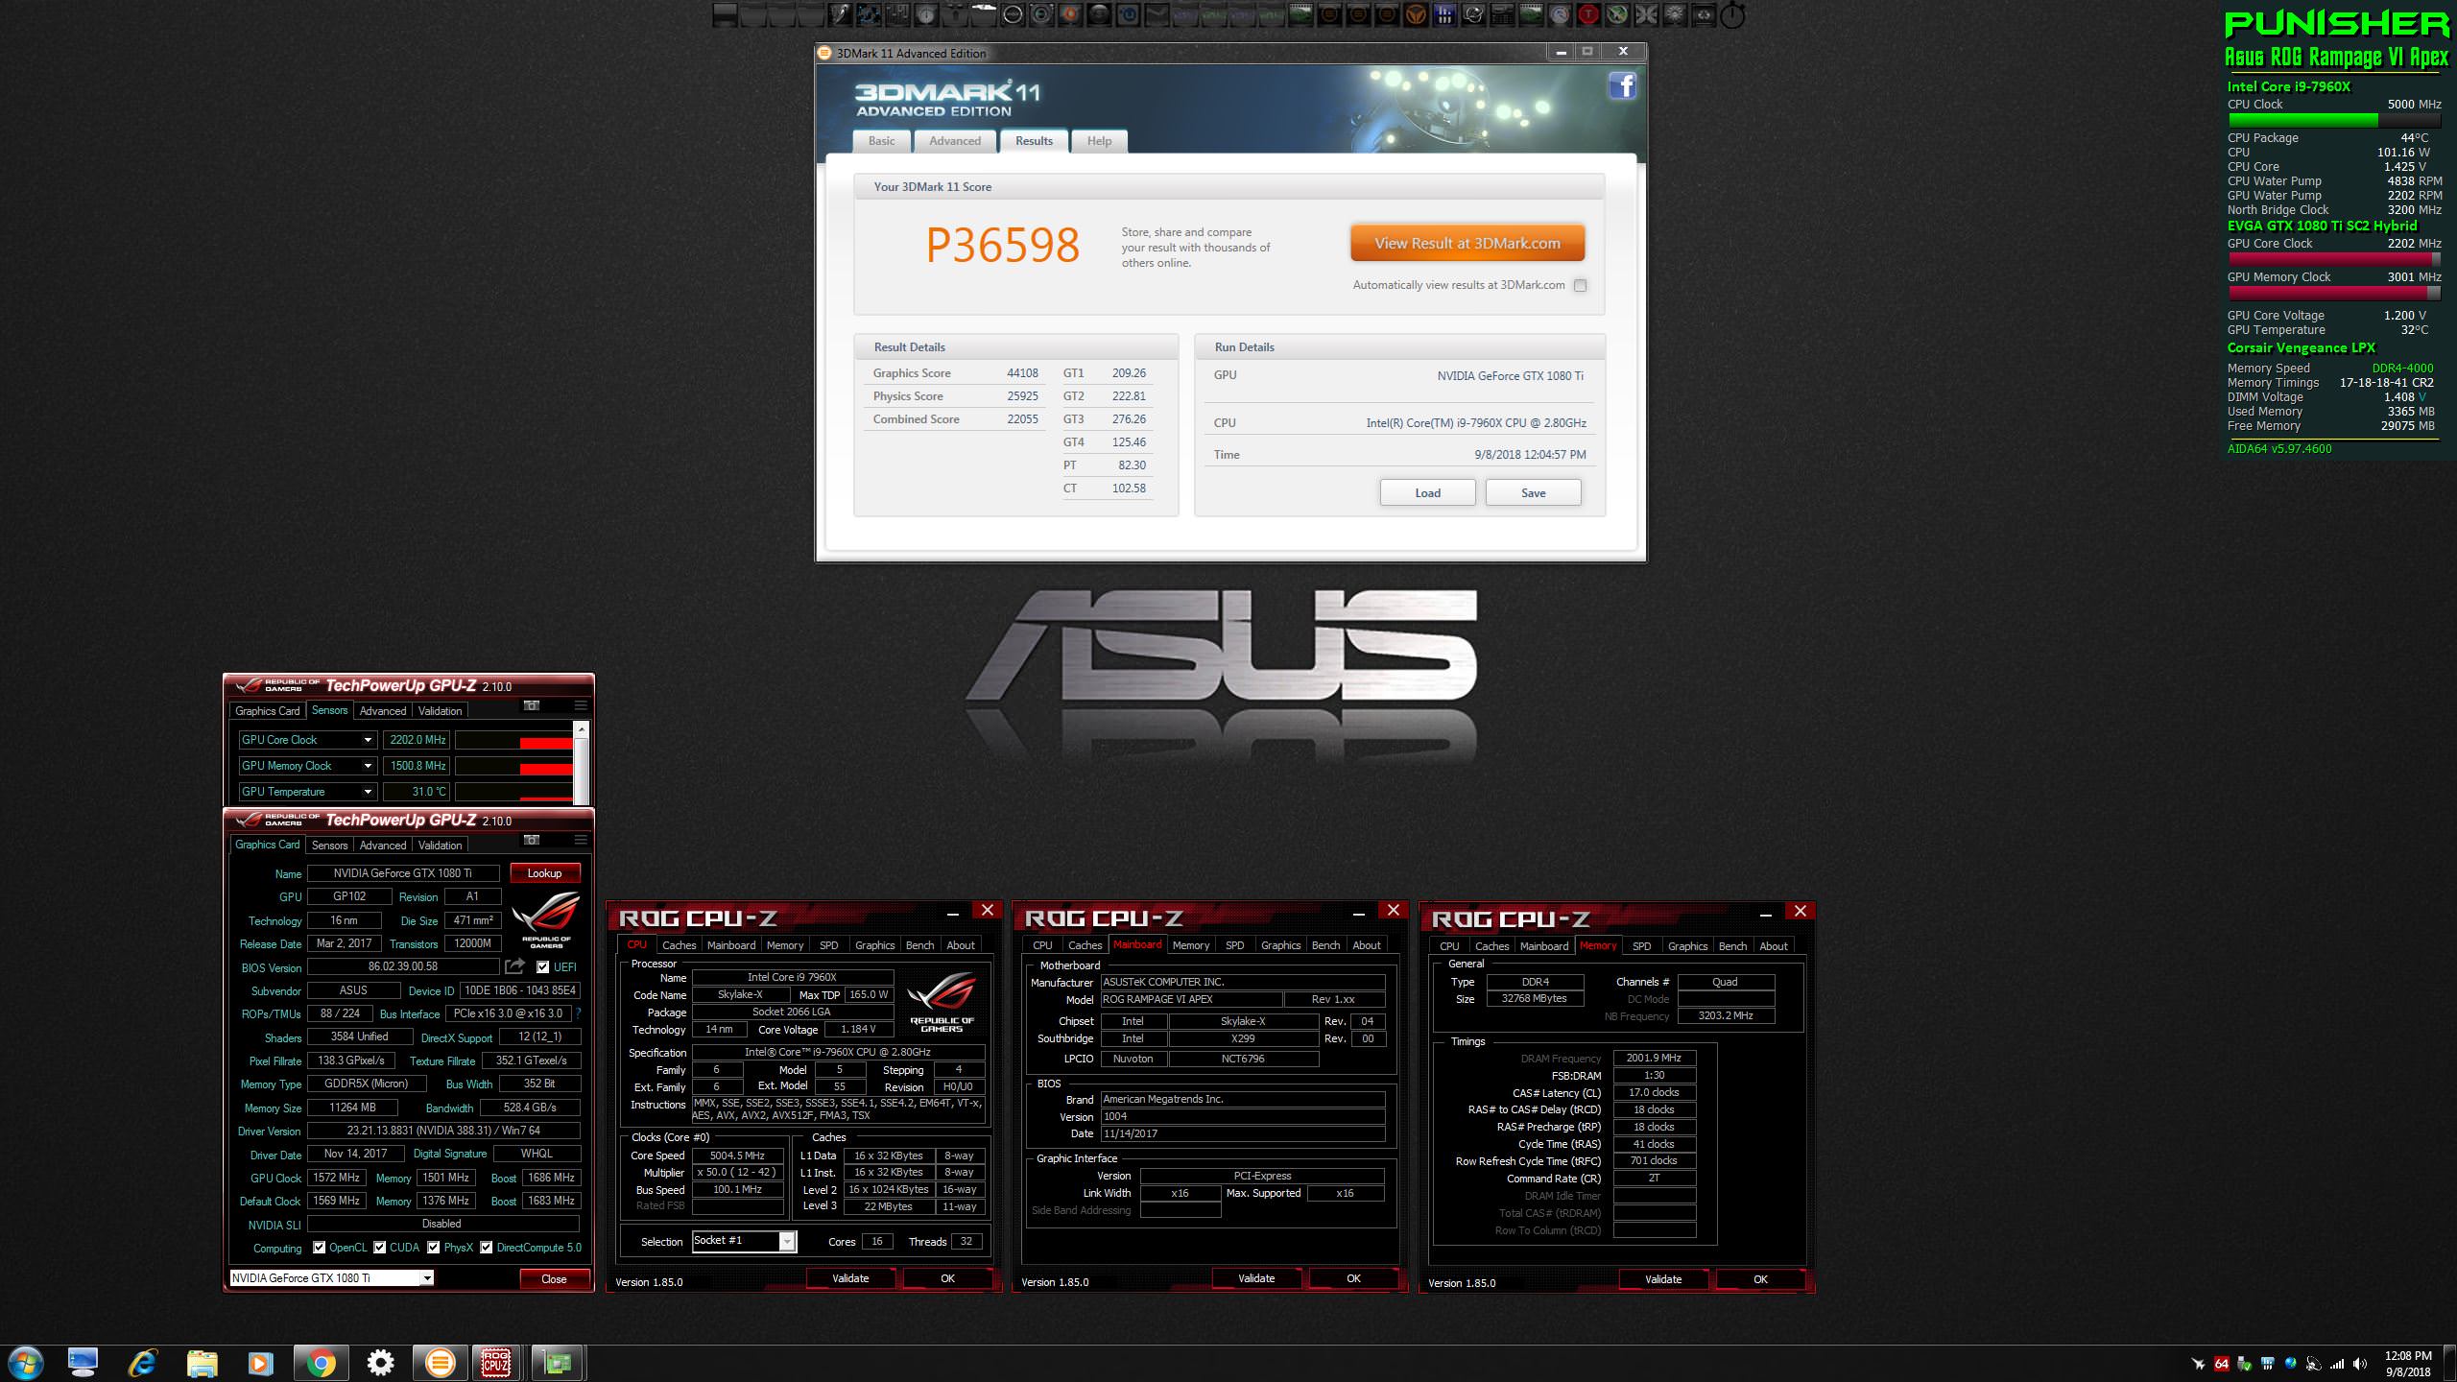Image resolution: width=2457 pixels, height=1382 pixels.
Task: Switch to Google Chrome on the taskbar
Action: (321, 1363)
